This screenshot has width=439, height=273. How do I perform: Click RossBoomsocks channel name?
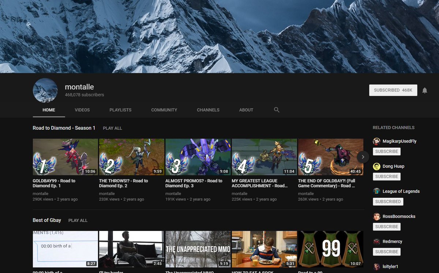click(x=399, y=216)
